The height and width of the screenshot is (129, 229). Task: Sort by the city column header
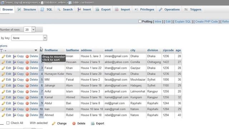click(x=133, y=50)
